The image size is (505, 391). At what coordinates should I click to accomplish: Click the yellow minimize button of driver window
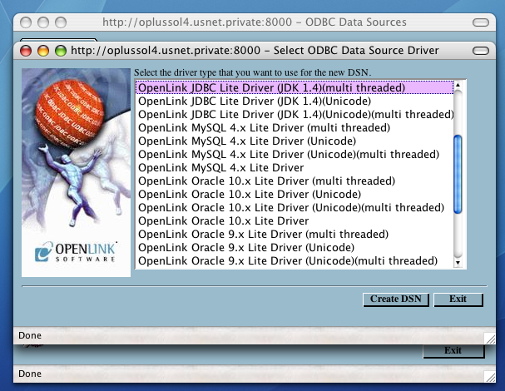(x=43, y=51)
